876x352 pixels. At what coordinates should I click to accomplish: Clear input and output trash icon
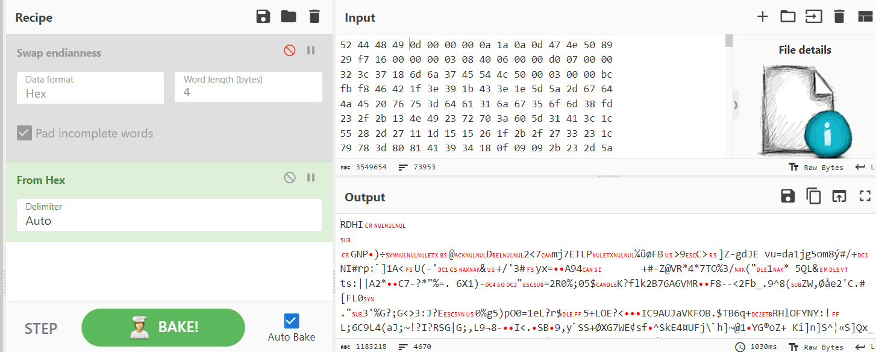(x=839, y=17)
